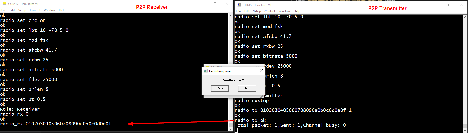Click 'radio set prlen 8' in receiver
The height and width of the screenshot is (133, 468).
(x=24, y=89)
